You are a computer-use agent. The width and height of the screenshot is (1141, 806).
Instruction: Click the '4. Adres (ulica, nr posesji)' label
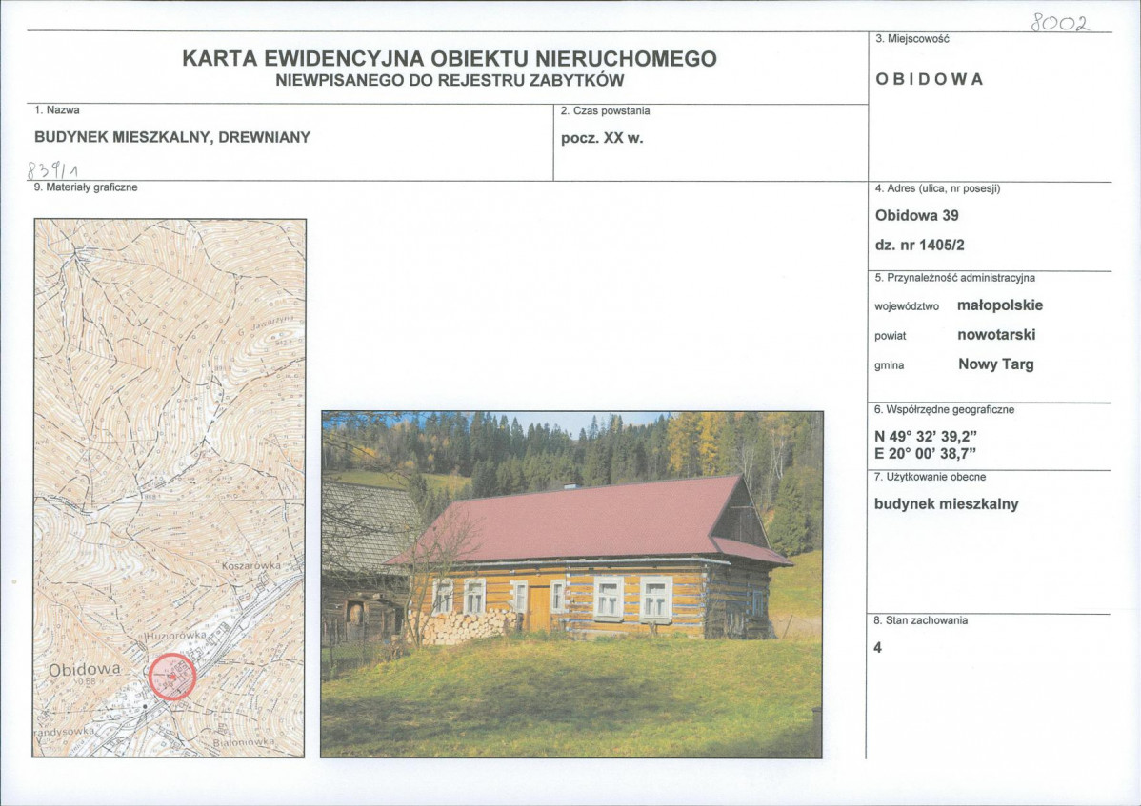[938, 189]
